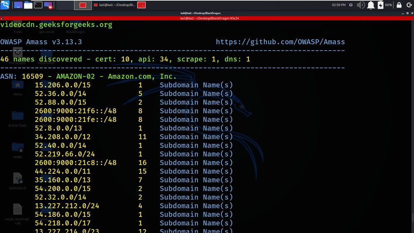Click the 2600:9000:21c8::/48 netblock
Viewport: 414px width, 233px height.
75,163
